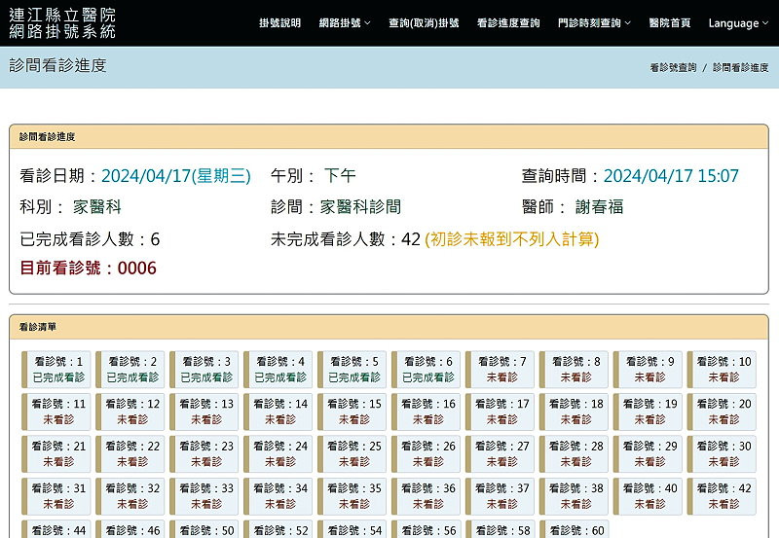This screenshot has width=779, height=538.
Task: Select queue card 看診號：21
Action: coord(56,453)
